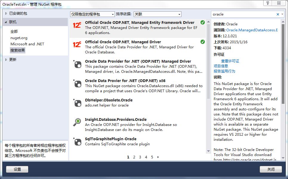Viewport: 288px width, 179px height.
Task: Select Oracle Data Provider for .NET Managed Driver title
Action: coord(138,61)
